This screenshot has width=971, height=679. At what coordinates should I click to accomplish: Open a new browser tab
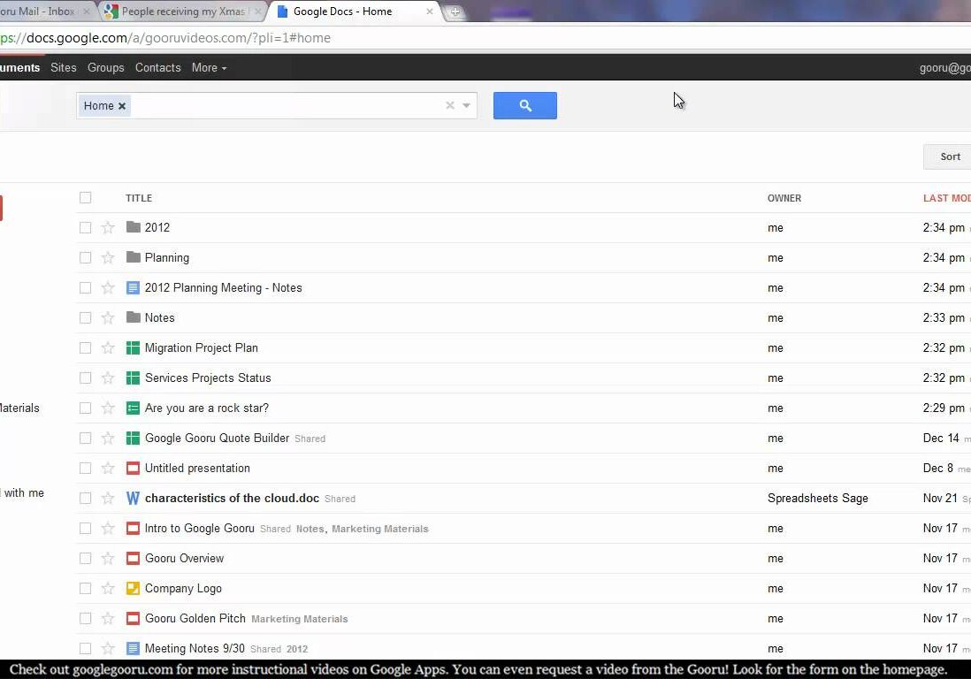click(x=455, y=11)
